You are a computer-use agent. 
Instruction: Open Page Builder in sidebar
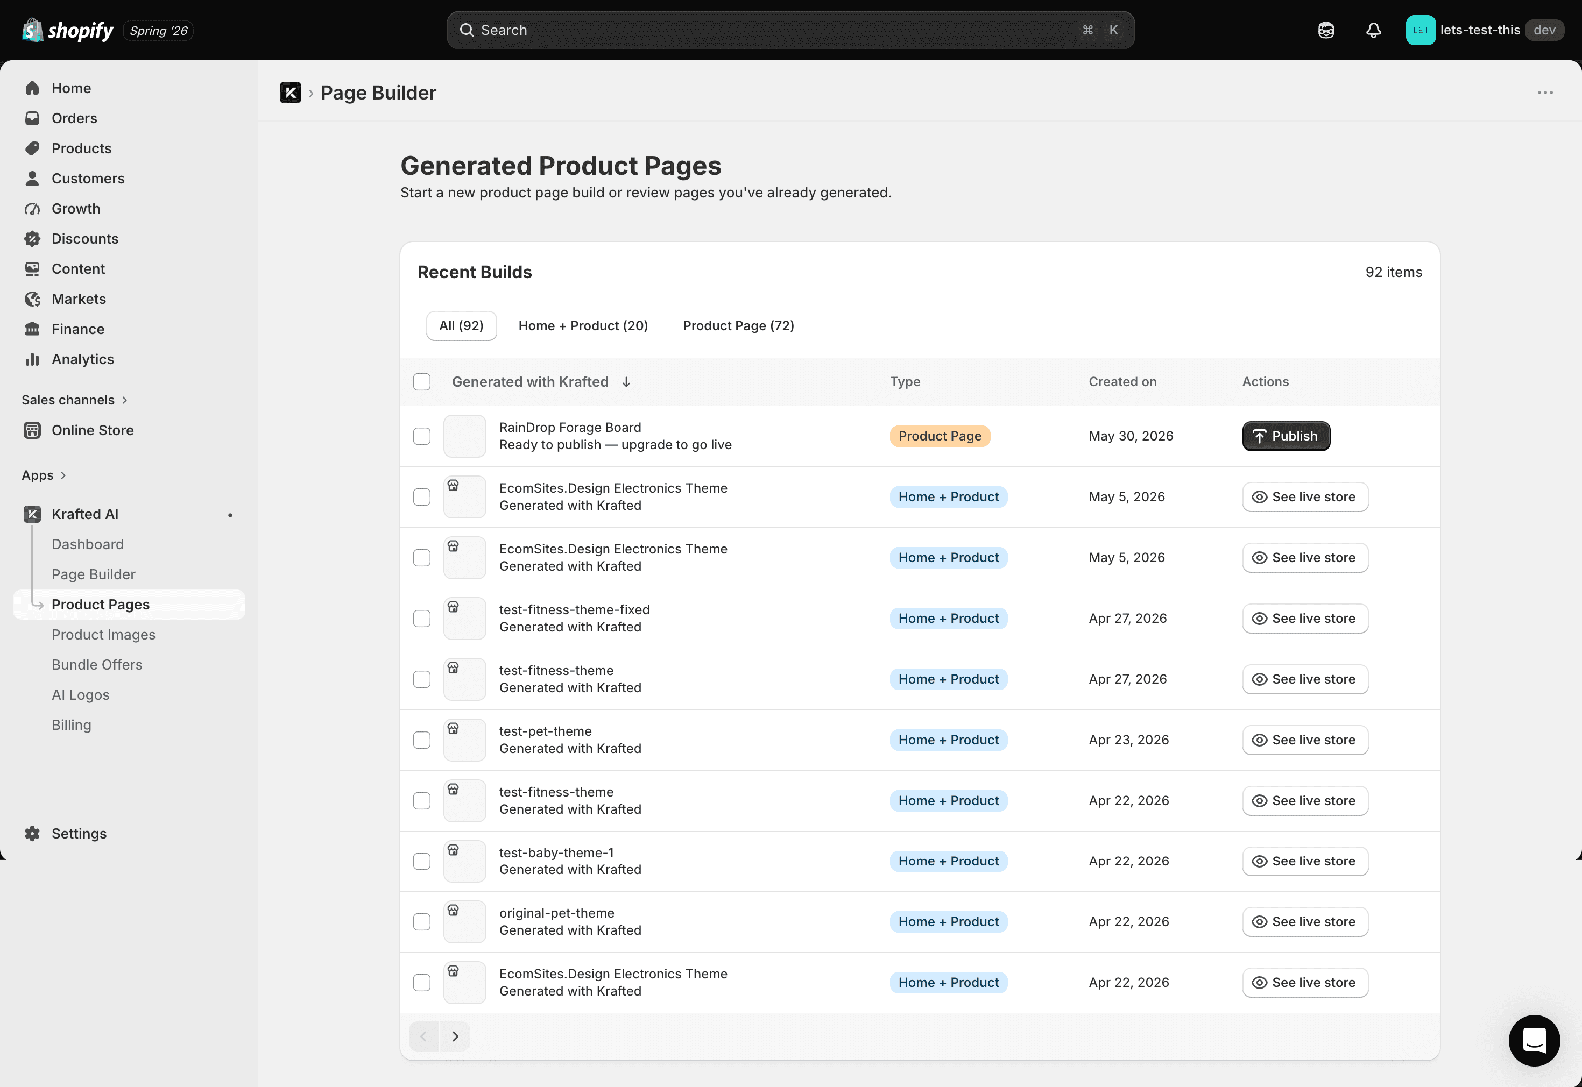pyautogui.click(x=93, y=574)
